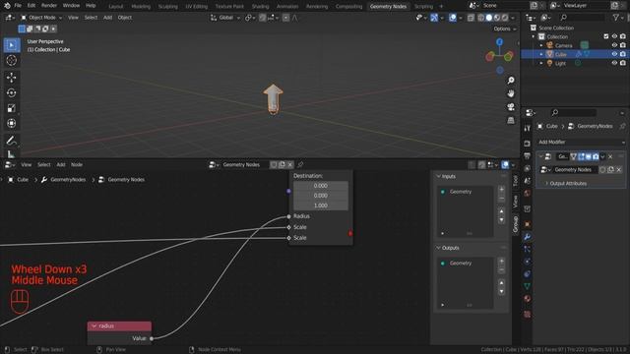
Task: Toggle X-ray mode in viewport header
Action: tap(471, 18)
